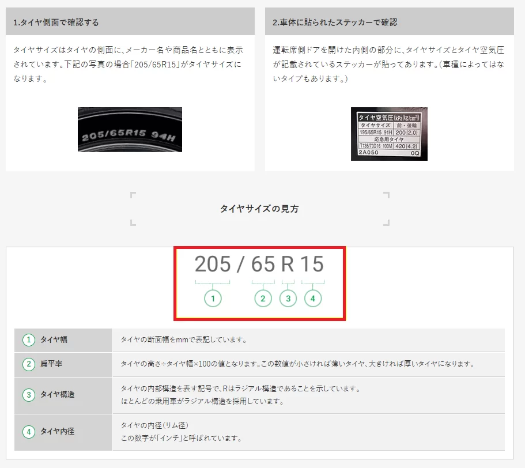
Task: Click circled number 2 under 65 in diagram
Action: click(263, 298)
